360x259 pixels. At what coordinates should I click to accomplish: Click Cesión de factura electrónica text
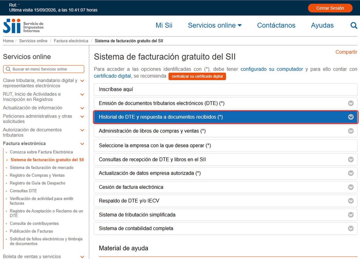coord(131,187)
